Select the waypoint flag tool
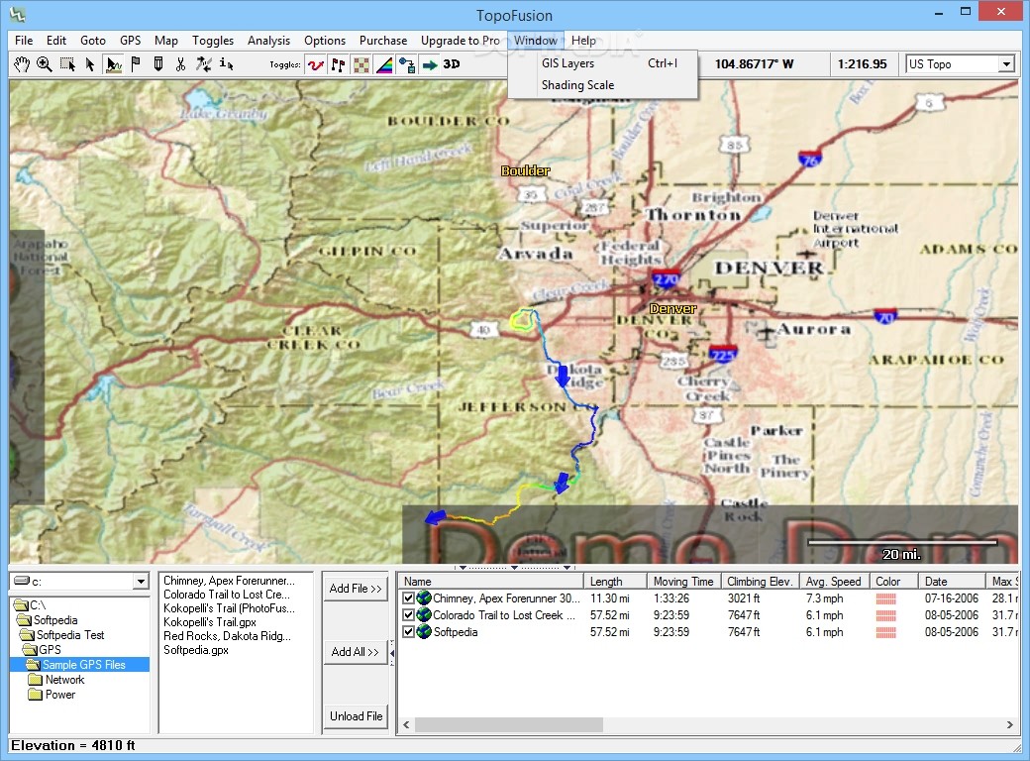 (136, 64)
